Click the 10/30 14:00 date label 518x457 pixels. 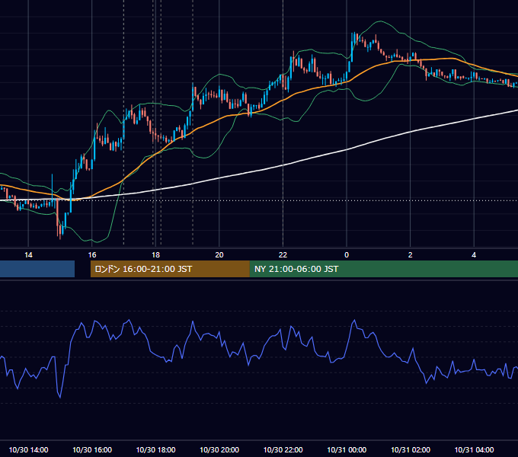click(x=28, y=449)
